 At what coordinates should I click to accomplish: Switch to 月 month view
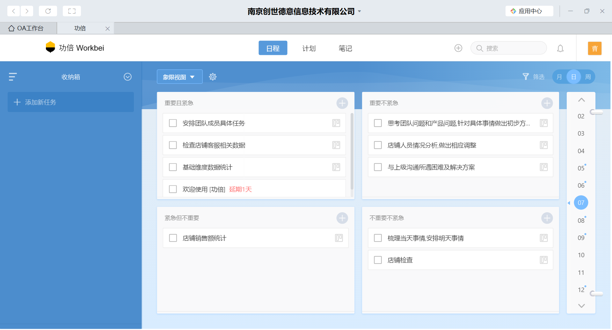coord(559,77)
